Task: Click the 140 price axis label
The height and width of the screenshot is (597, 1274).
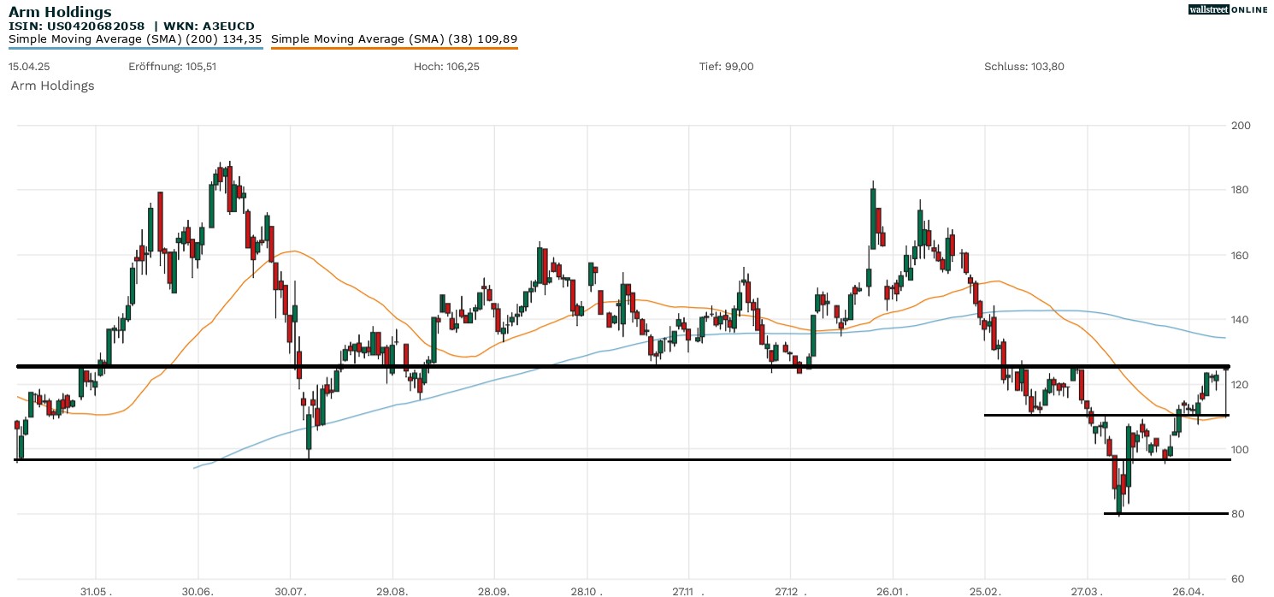Action: pos(1240,320)
